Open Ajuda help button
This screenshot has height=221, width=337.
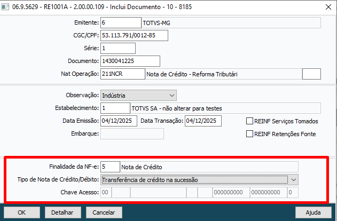(x=314, y=212)
